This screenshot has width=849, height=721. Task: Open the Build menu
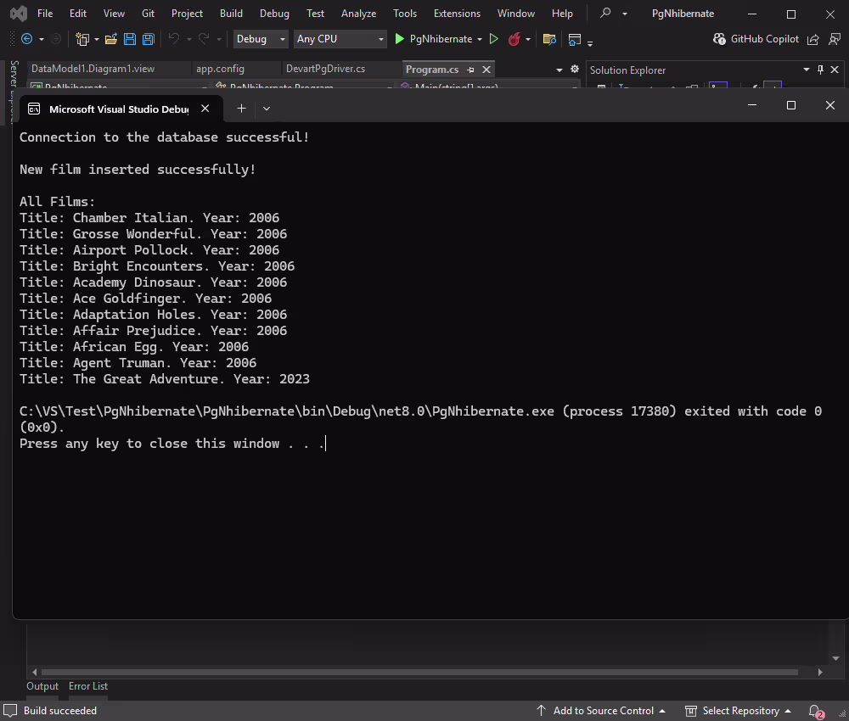[x=231, y=14]
